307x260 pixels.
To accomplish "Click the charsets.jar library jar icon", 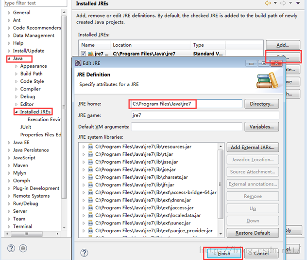I will 91,177.
